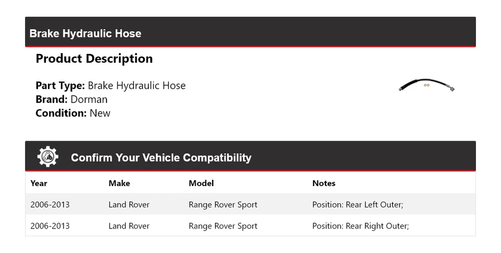Screen dimensions: 501x253
Task: Click the Confirm Your Vehicle Compatibility heading
Action: pyautogui.click(x=161, y=157)
